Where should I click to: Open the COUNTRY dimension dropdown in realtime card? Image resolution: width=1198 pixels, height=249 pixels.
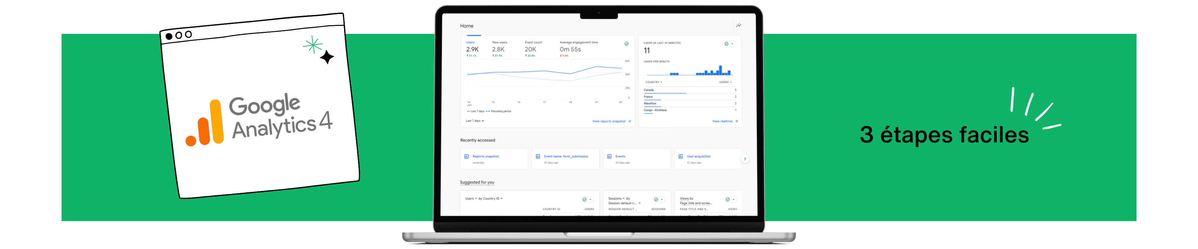pyautogui.click(x=654, y=82)
